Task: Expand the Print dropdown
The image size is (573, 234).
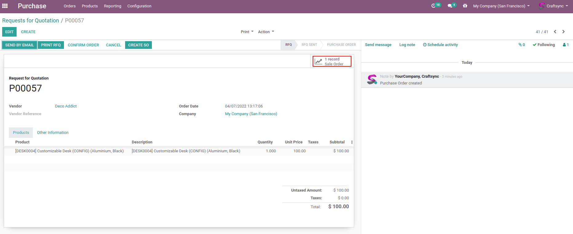Action: point(247,32)
